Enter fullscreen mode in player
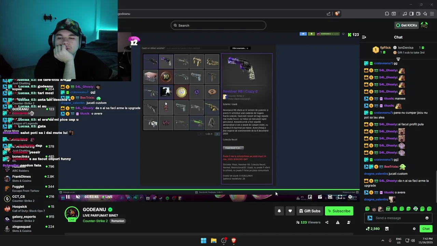Image resolution: width=437 pixels, height=246 pixels. point(340,197)
